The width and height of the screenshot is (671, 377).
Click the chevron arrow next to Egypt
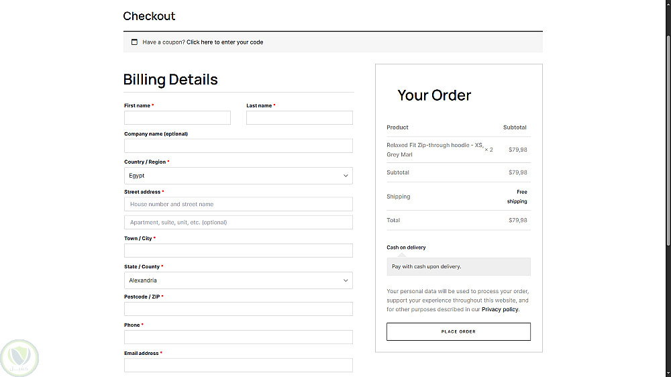tap(346, 176)
